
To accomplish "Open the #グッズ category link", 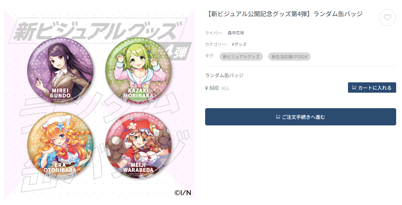I will pos(239,44).
